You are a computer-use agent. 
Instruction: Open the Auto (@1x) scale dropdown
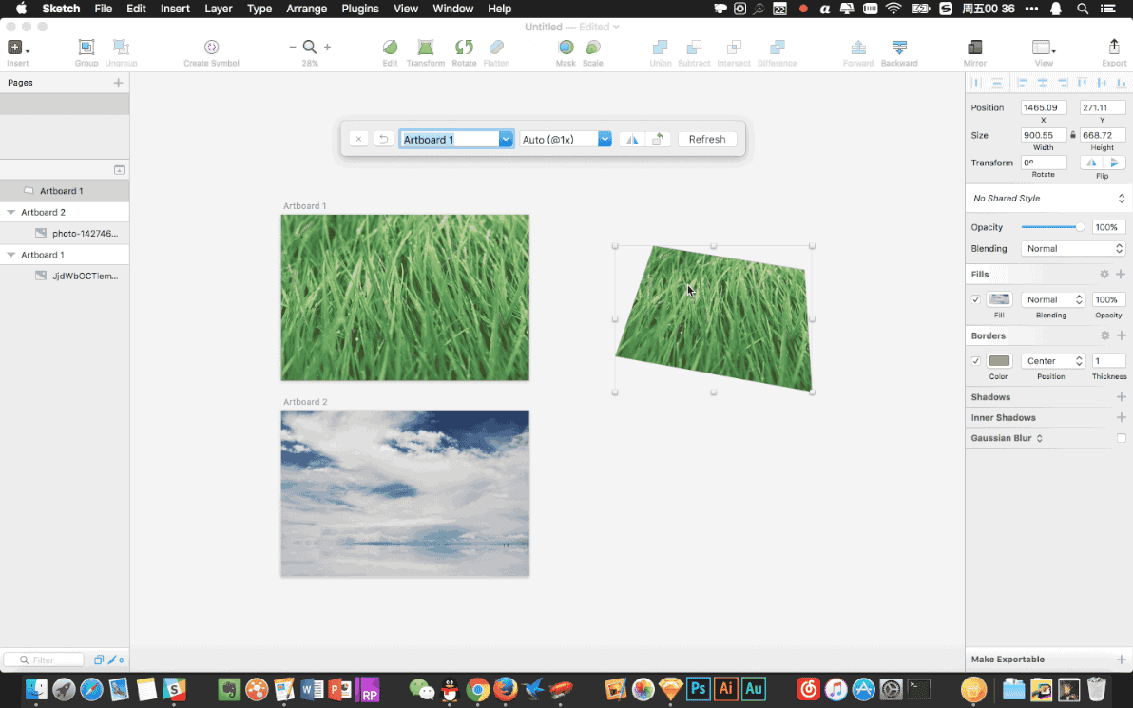click(605, 140)
